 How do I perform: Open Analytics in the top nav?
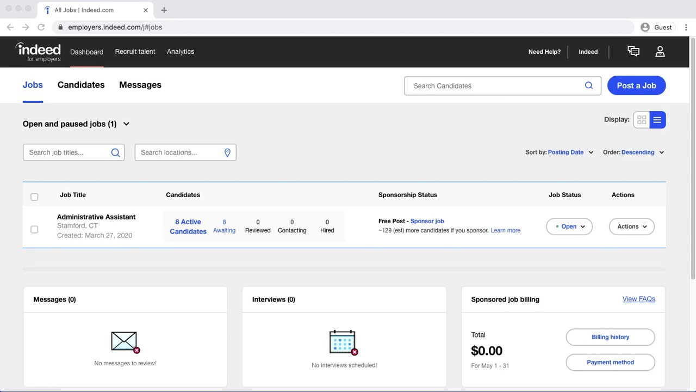click(x=181, y=52)
